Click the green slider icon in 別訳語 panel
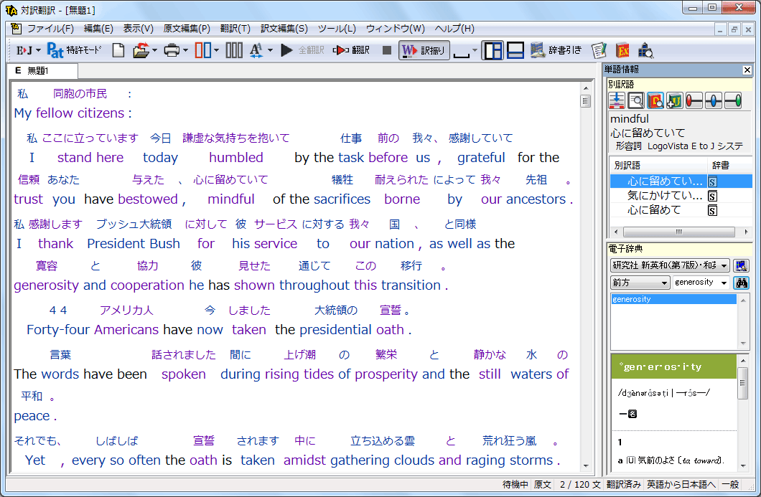 (x=732, y=100)
